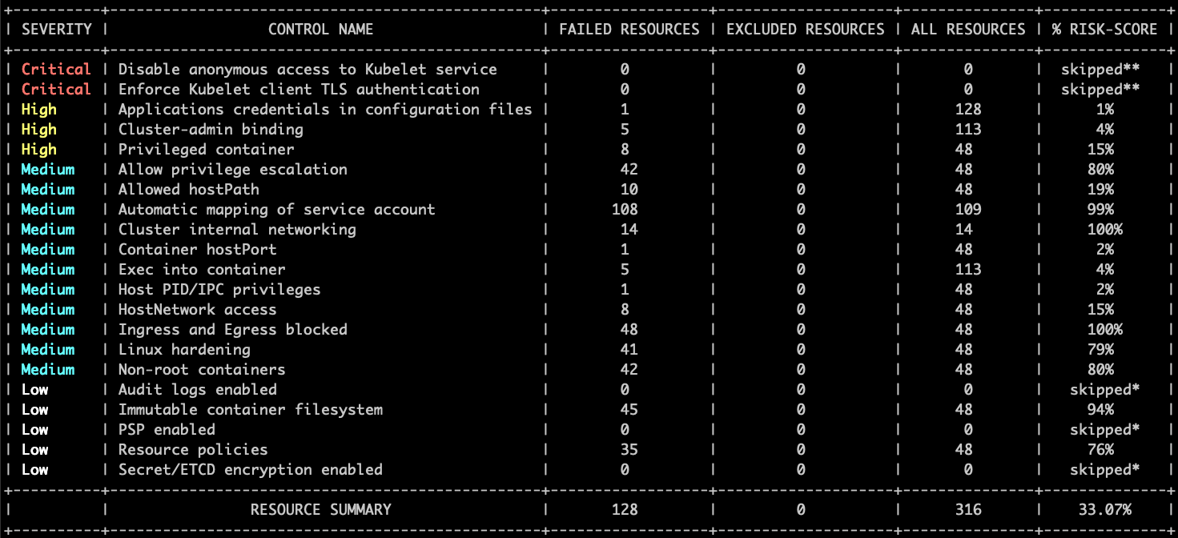Click the RESOURCE SUMMARY label

[320, 510]
